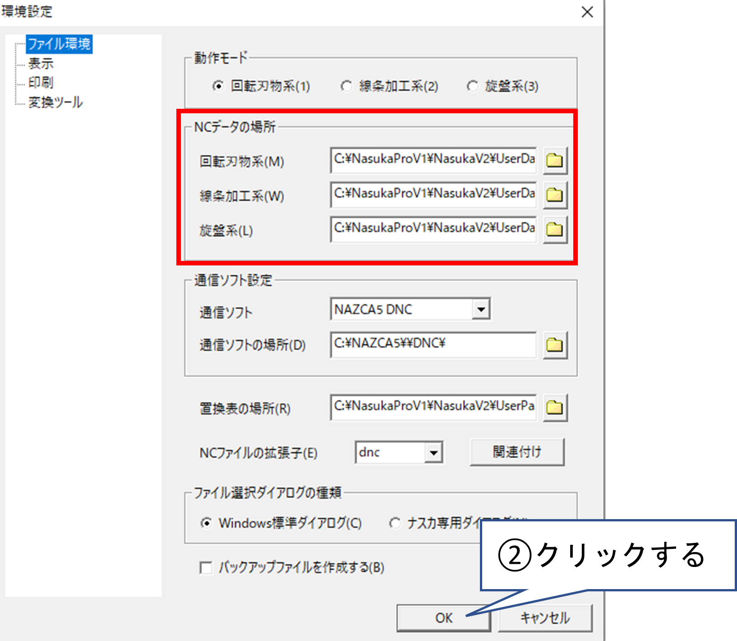Screen dimensions: 737x641
Task: Open 変換ツール settings page
Action: click(55, 102)
